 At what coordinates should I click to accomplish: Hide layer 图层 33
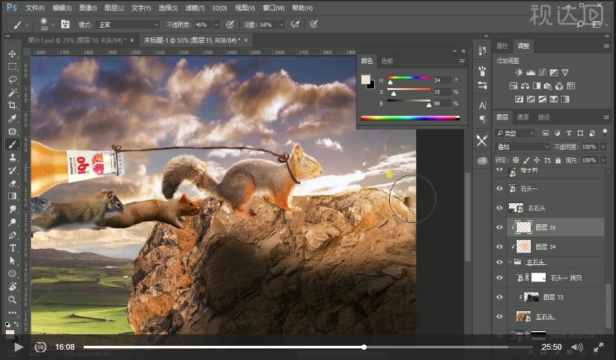point(499,297)
